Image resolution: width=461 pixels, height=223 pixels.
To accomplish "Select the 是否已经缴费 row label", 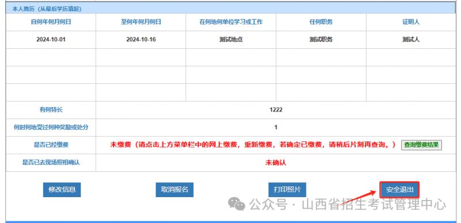I will (51, 145).
